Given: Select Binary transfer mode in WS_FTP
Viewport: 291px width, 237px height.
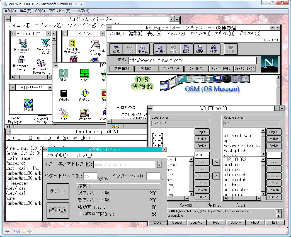Looking at the screenshot, I should (215, 205).
